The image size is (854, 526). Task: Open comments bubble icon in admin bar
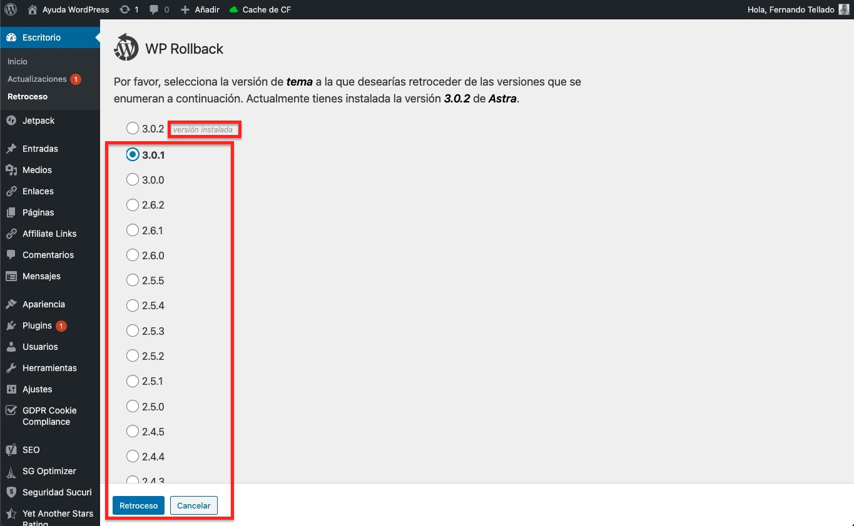point(155,10)
